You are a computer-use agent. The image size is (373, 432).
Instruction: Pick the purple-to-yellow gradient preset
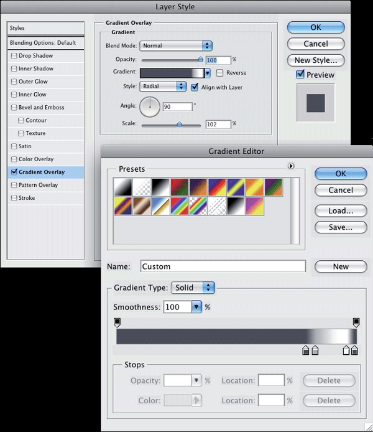tap(255, 206)
